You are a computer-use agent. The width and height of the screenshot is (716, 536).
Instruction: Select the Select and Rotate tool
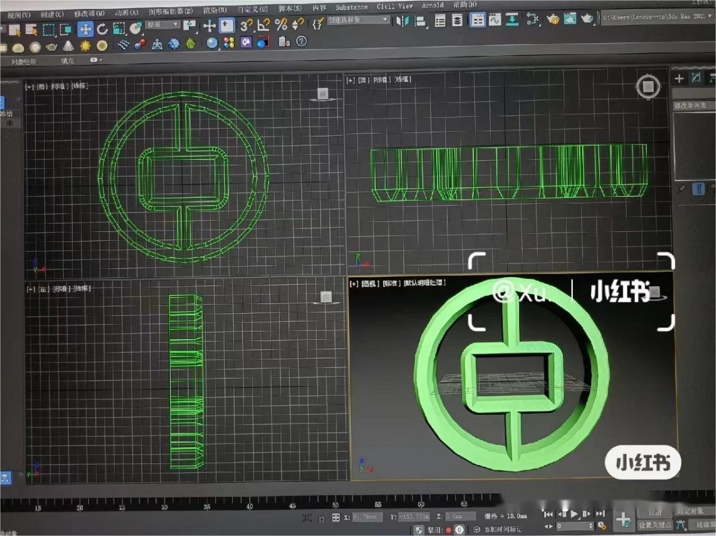102,28
